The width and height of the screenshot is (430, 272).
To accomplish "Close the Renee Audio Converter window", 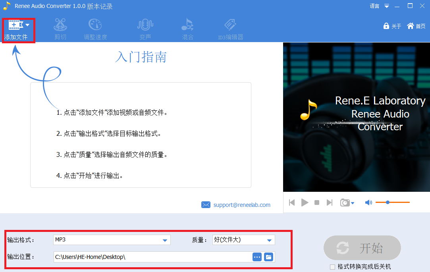I will tap(422, 6).
